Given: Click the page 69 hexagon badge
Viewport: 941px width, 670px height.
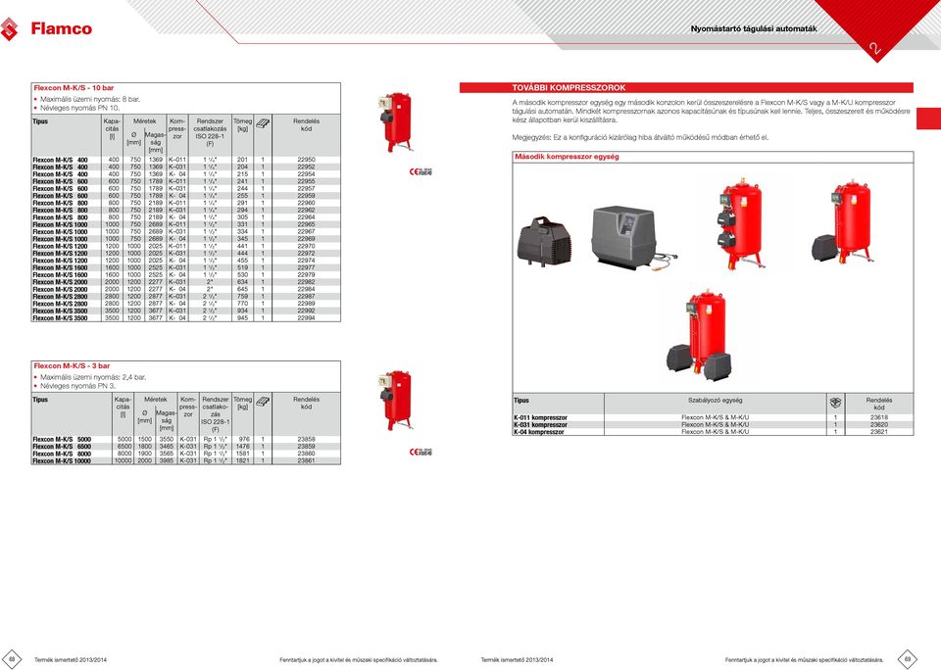Looking at the screenshot, I should [x=908, y=658].
